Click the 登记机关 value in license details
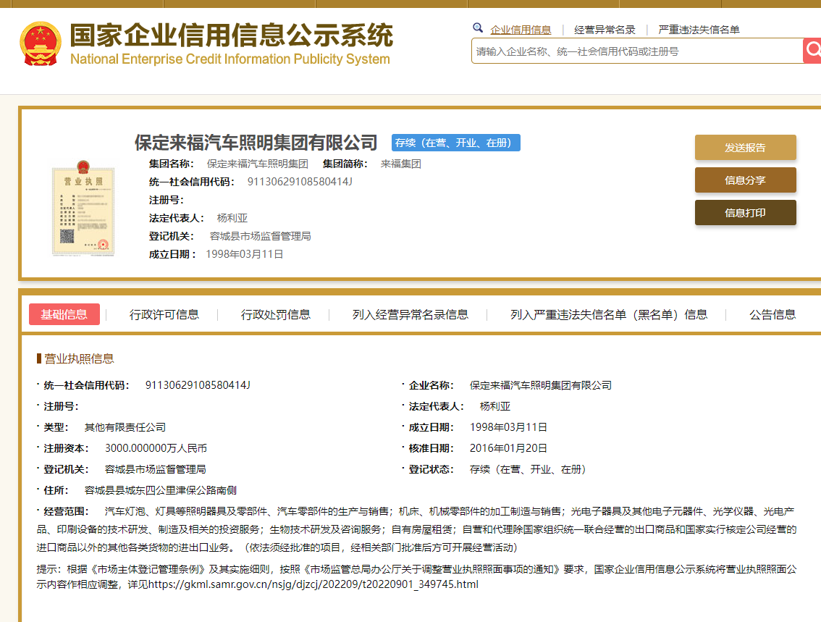Screen dimensions: 821x622 coord(156,469)
